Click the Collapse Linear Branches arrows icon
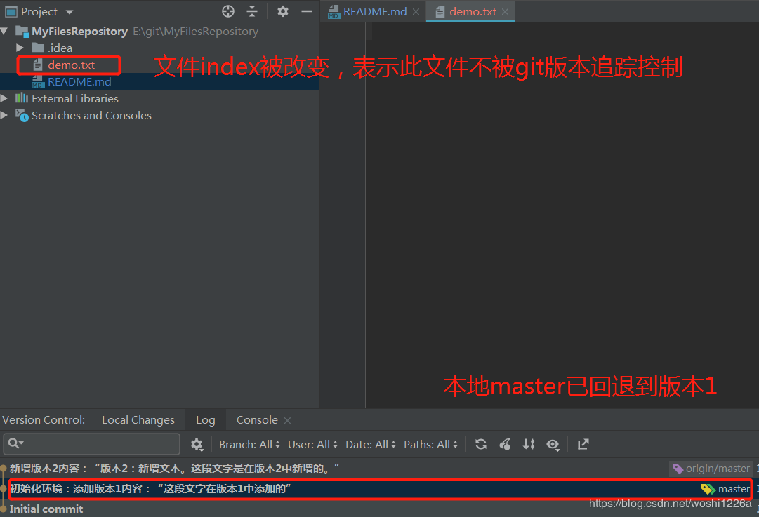The image size is (759, 517). click(529, 444)
